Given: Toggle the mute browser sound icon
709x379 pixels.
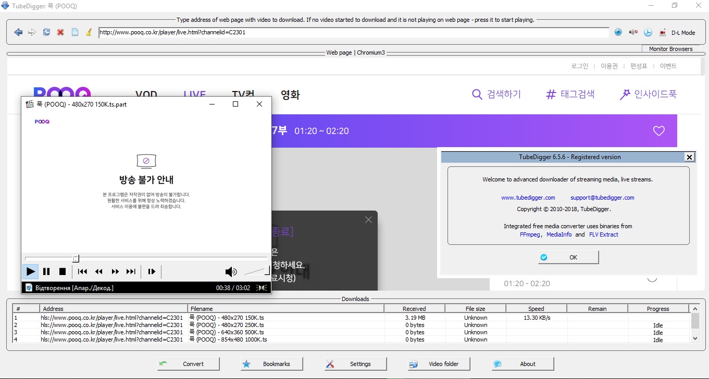Looking at the screenshot, I should [x=633, y=32].
